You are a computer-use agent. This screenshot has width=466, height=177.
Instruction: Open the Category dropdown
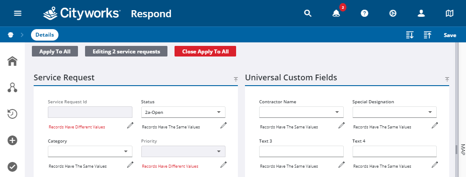90,151
